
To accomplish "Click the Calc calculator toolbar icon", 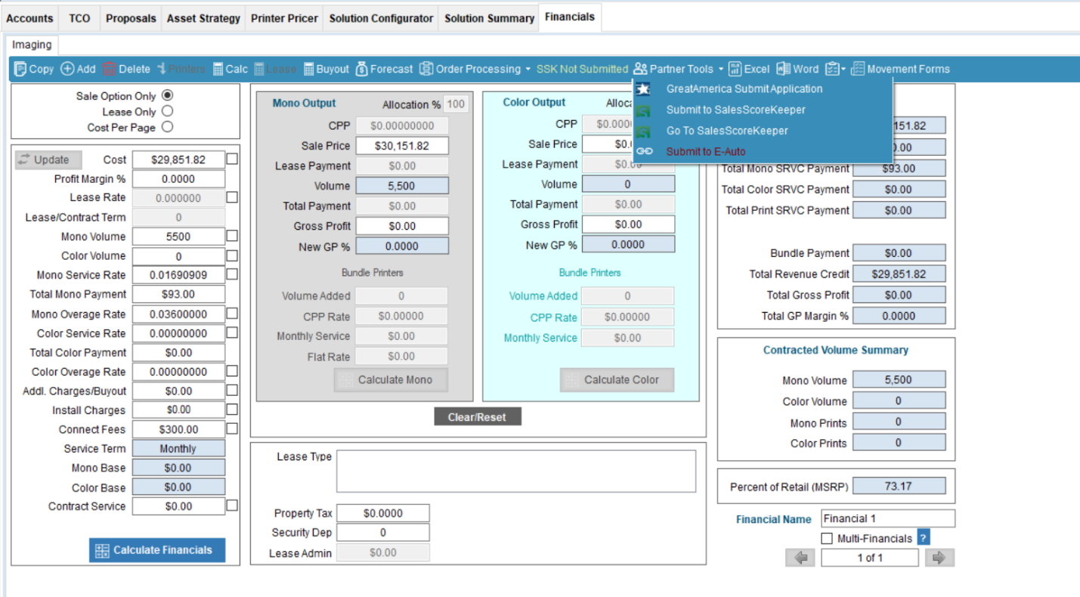I will 218,69.
